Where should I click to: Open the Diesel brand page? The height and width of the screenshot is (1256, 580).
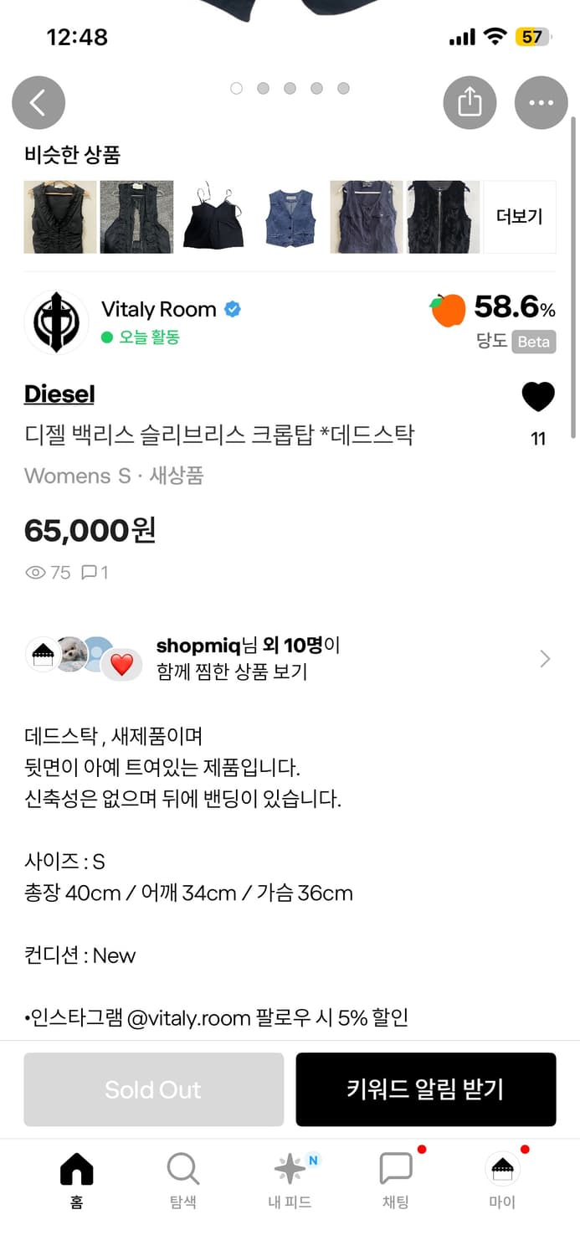(59, 394)
